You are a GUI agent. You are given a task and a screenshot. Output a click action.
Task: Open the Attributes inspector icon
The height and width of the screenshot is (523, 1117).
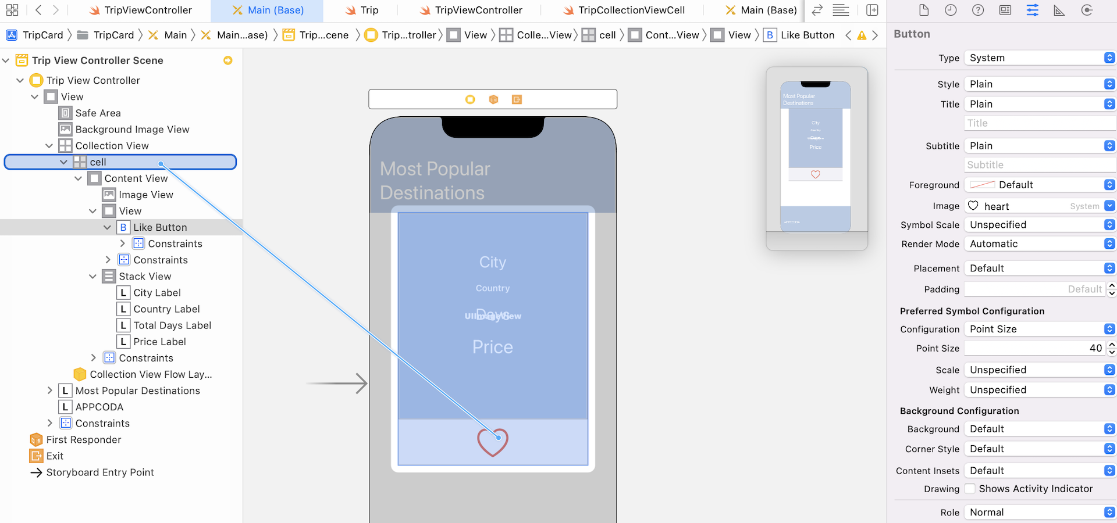pos(1032,10)
